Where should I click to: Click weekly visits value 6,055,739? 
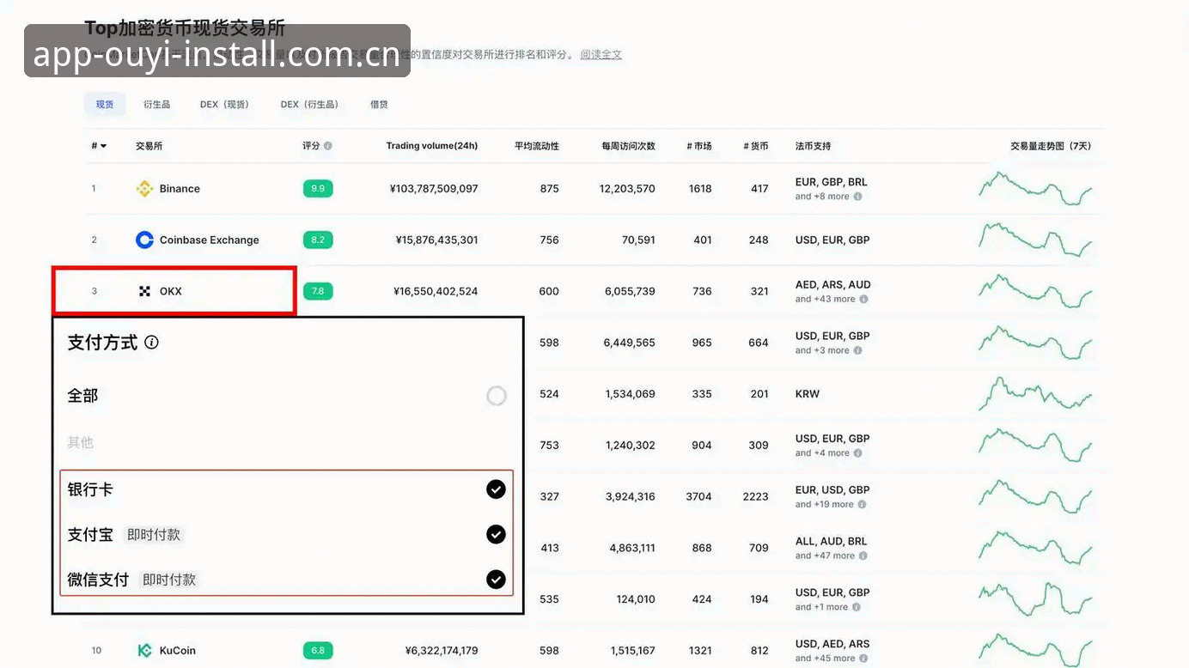click(630, 291)
